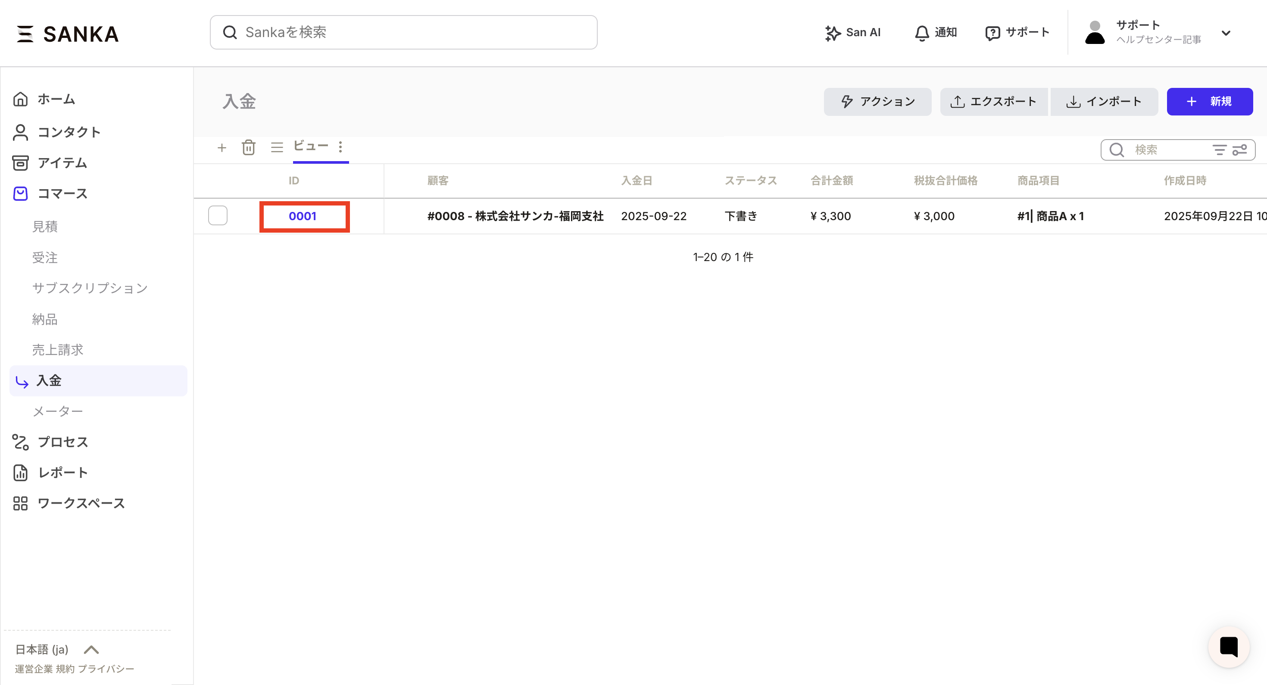
Task: Open payment record link 0001
Action: 303,216
